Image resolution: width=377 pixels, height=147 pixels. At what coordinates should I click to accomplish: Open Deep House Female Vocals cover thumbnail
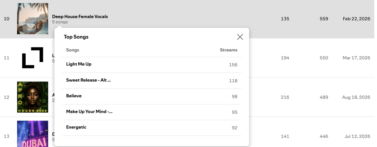[33, 19]
